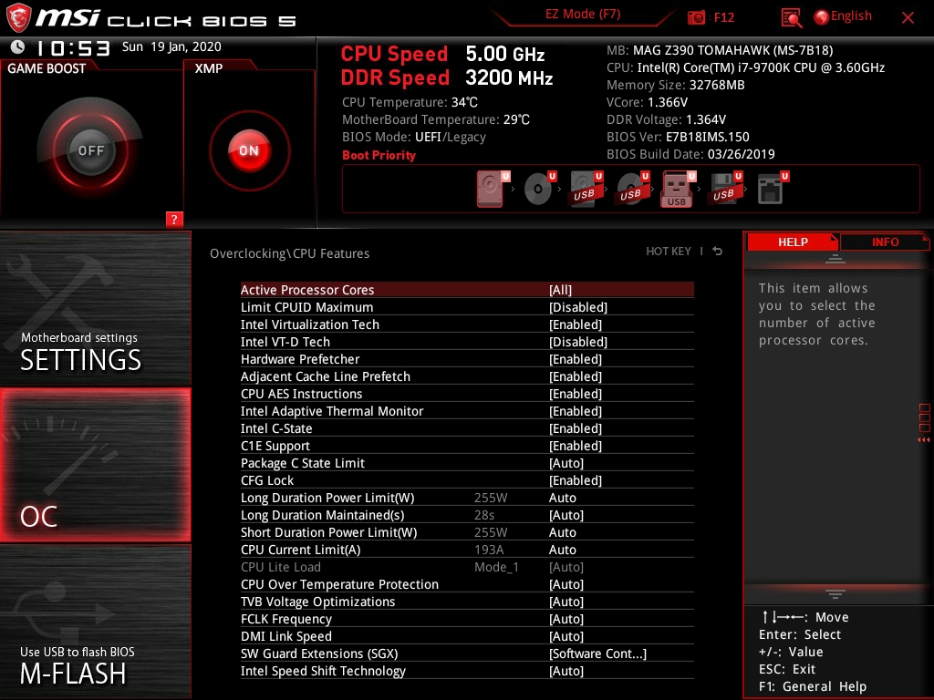Click the clock icon beside the time

[x=18, y=47]
